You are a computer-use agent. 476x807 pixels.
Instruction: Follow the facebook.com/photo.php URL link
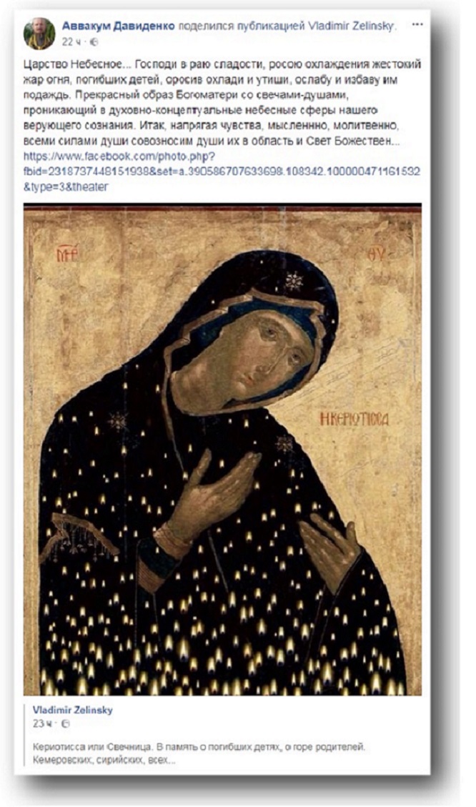click(x=222, y=172)
